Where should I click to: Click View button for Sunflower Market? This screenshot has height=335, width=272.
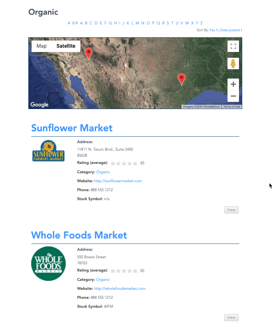pyautogui.click(x=231, y=210)
